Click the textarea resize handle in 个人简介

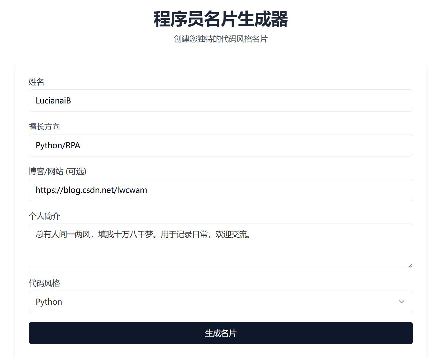click(x=410, y=265)
